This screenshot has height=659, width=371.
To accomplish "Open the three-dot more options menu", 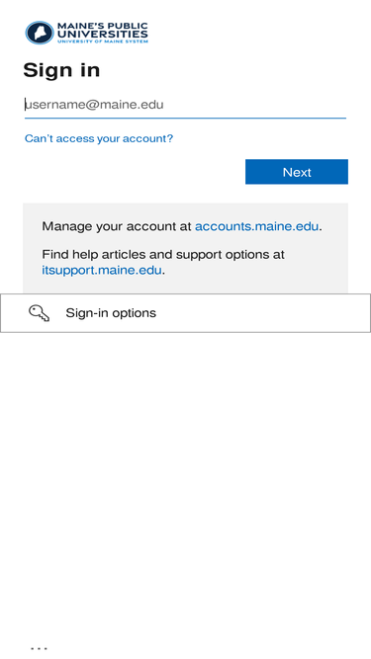I will pyautogui.click(x=40, y=648).
